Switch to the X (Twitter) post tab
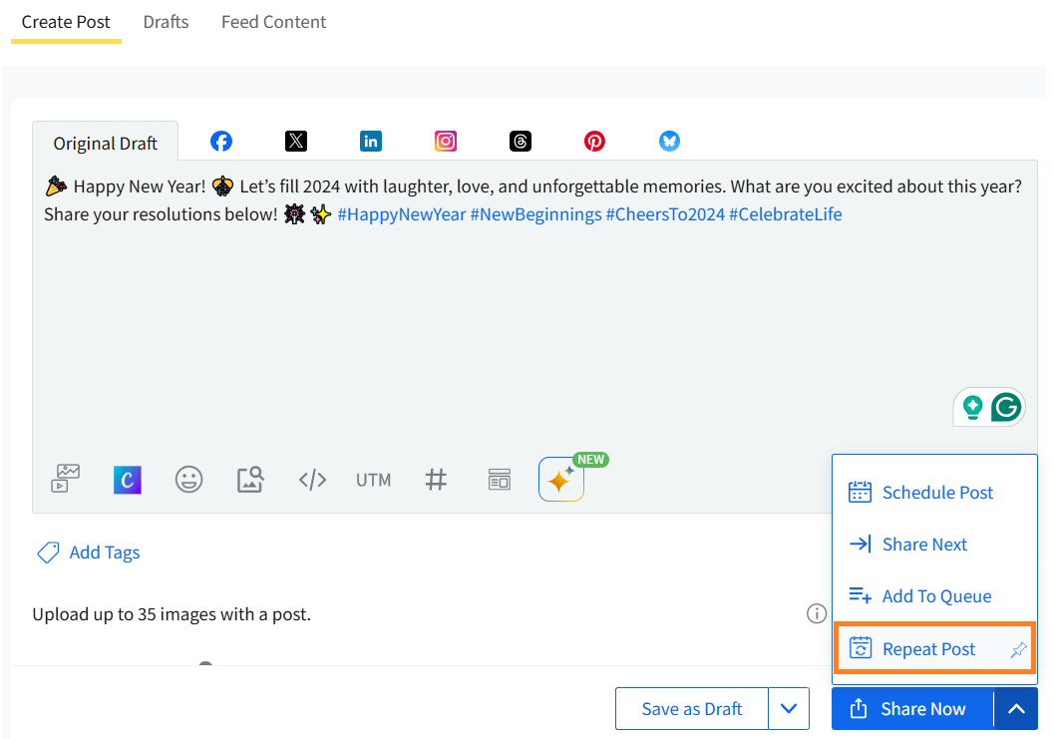 [x=296, y=142]
